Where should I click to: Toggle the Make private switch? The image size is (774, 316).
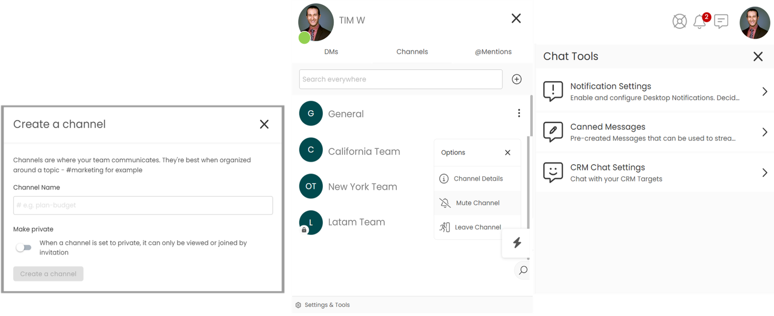pyautogui.click(x=24, y=247)
